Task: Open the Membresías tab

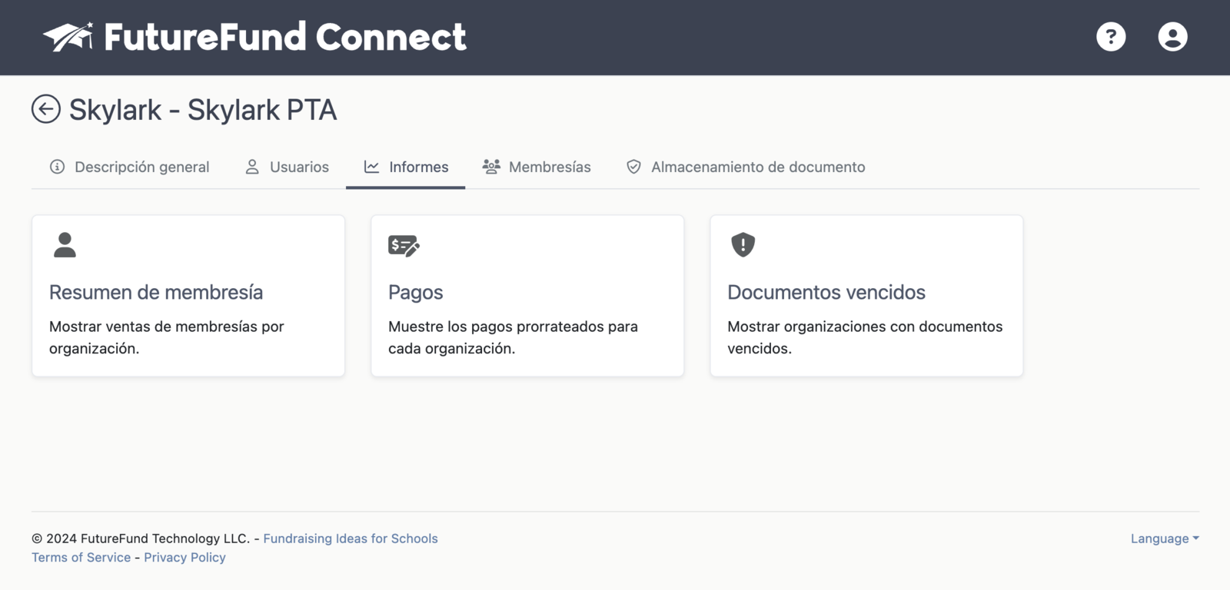Action: pos(549,167)
